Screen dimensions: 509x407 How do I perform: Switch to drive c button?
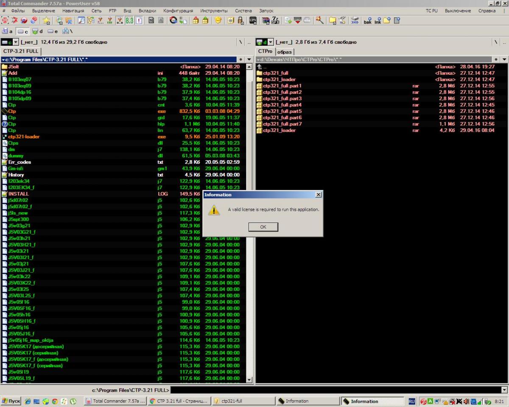23,31
